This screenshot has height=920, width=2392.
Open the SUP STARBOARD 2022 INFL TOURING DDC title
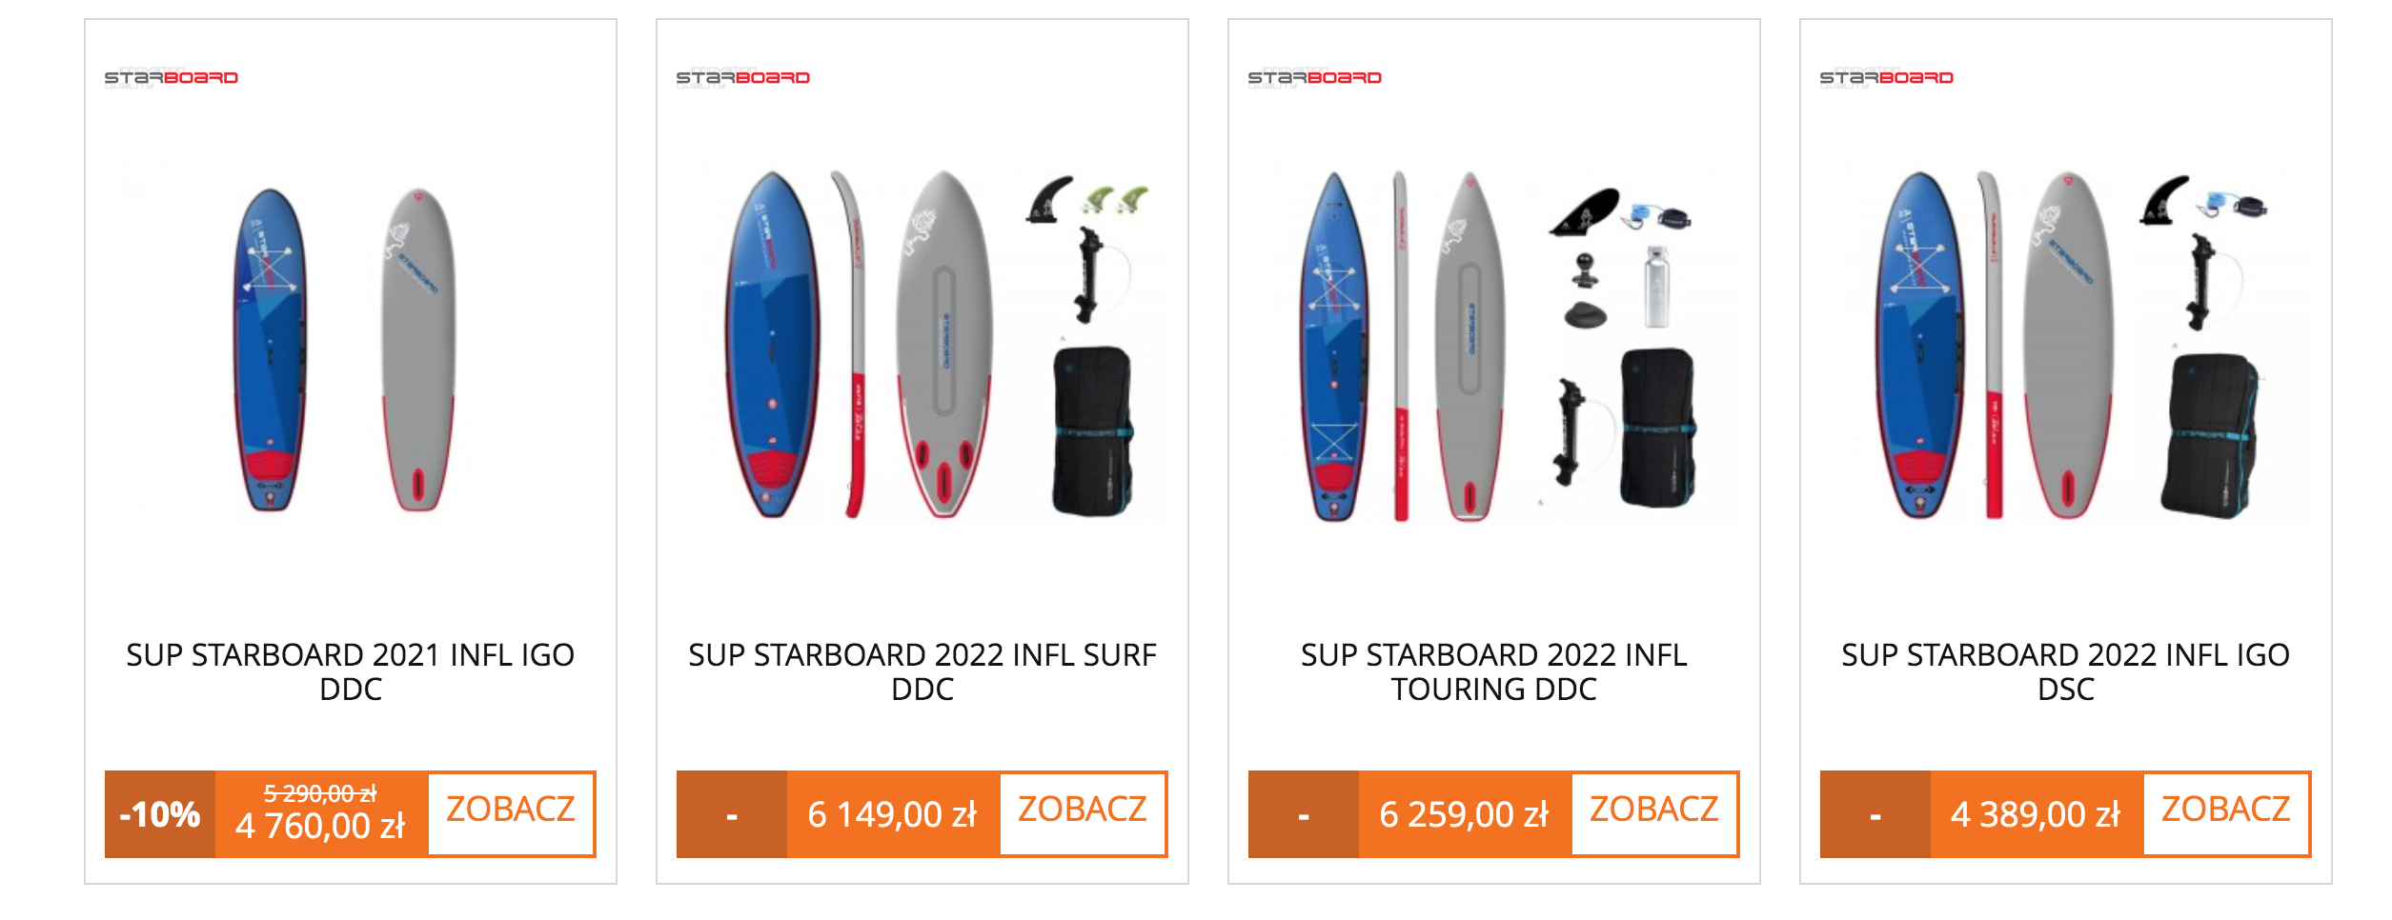click(x=1494, y=672)
